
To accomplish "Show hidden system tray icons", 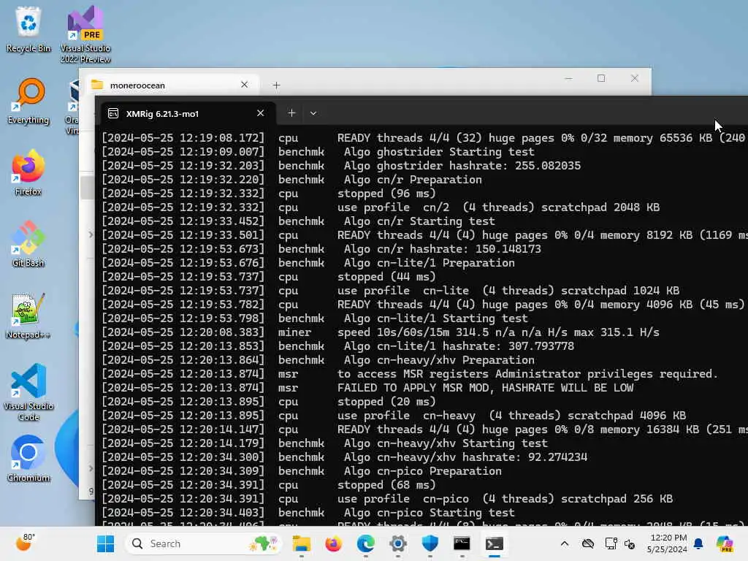I will coord(565,543).
